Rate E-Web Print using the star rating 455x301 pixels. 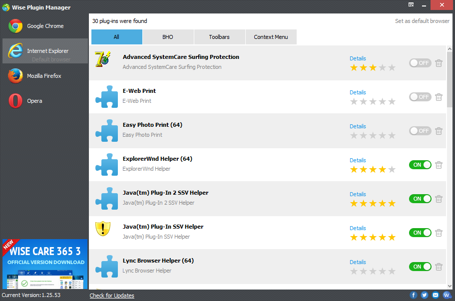pyautogui.click(x=373, y=101)
